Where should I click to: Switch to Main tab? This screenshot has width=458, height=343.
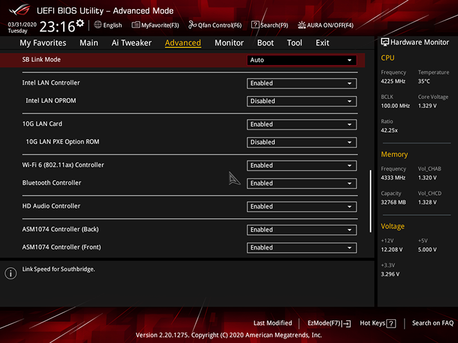click(89, 43)
